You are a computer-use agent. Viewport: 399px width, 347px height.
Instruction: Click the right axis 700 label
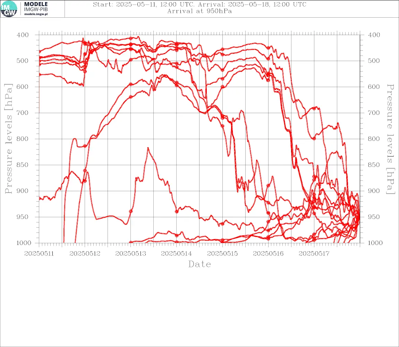click(x=374, y=113)
